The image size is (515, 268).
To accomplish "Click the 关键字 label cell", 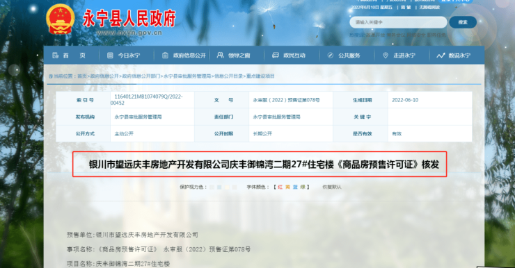I will tap(360, 117).
